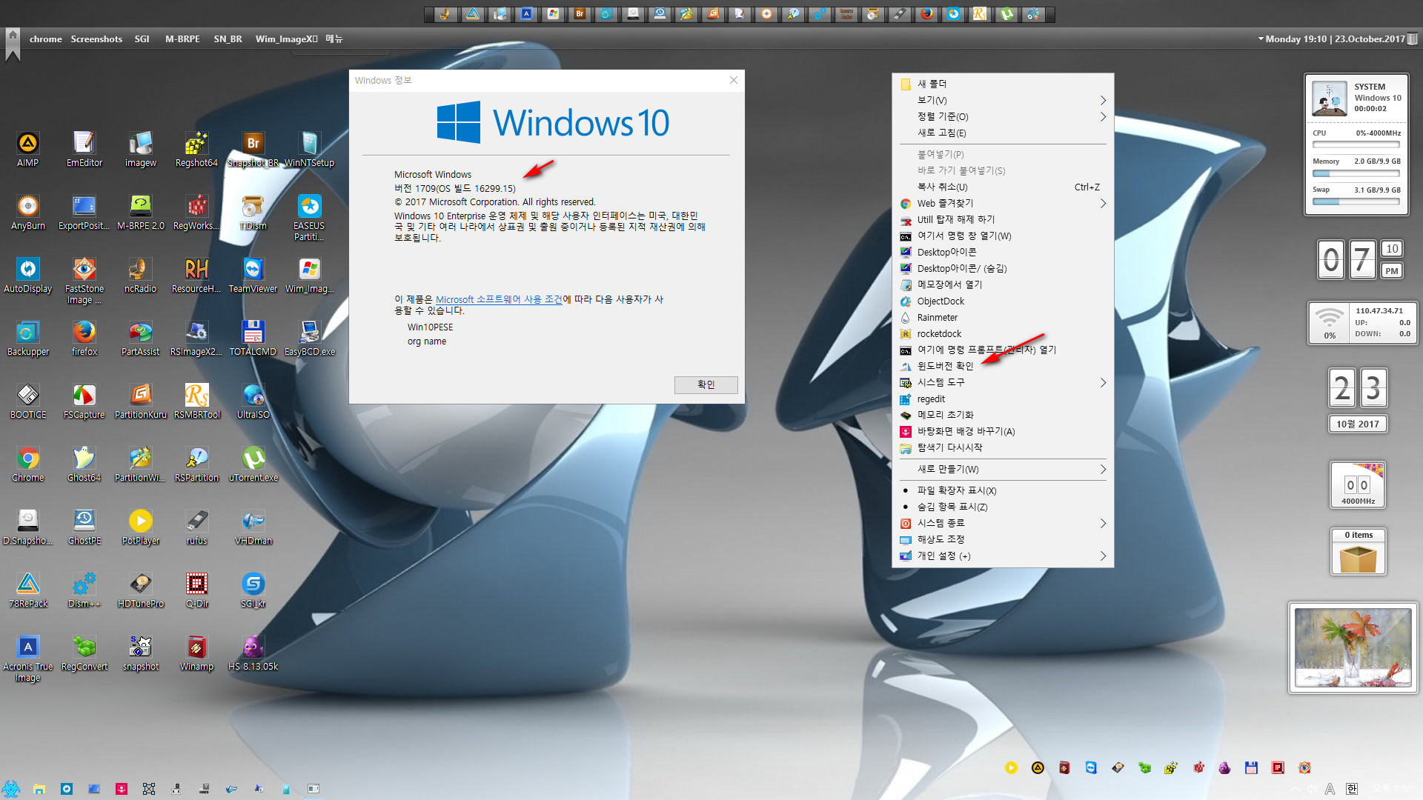
Task: Choose regedit from the context menu
Action: (x=1002, y=399)
